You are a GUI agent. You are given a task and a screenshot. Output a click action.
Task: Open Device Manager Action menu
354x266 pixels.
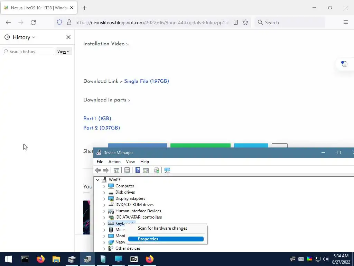(114, 162)
